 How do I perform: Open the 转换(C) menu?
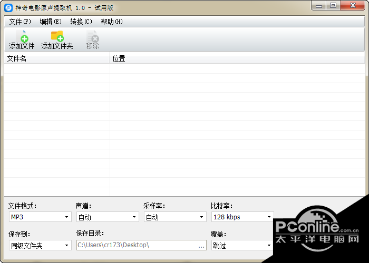[x=81, y=22]
